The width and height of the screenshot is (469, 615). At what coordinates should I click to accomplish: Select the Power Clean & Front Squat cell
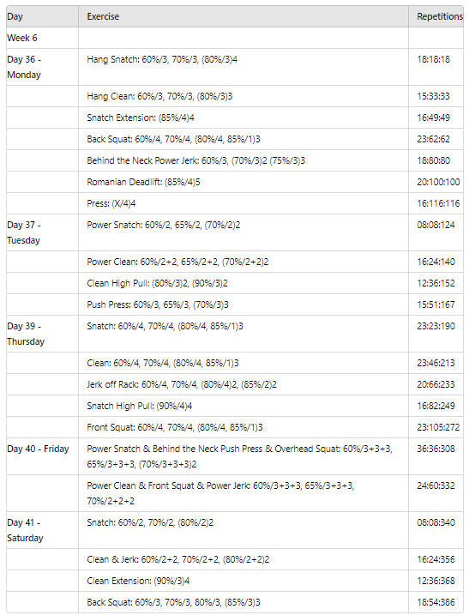tap(244, 493)
